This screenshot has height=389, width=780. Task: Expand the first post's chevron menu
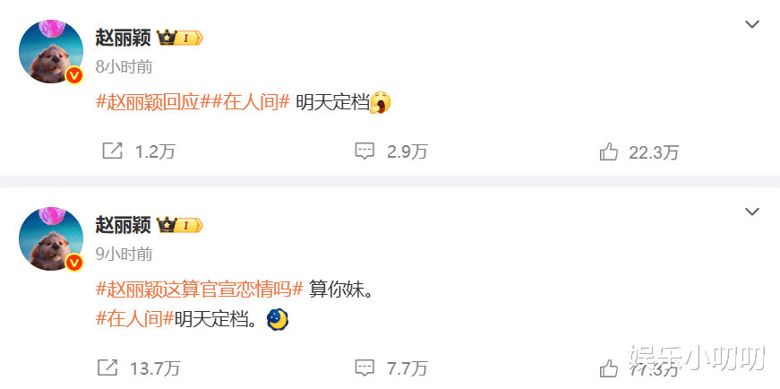(x=752, y=24)
